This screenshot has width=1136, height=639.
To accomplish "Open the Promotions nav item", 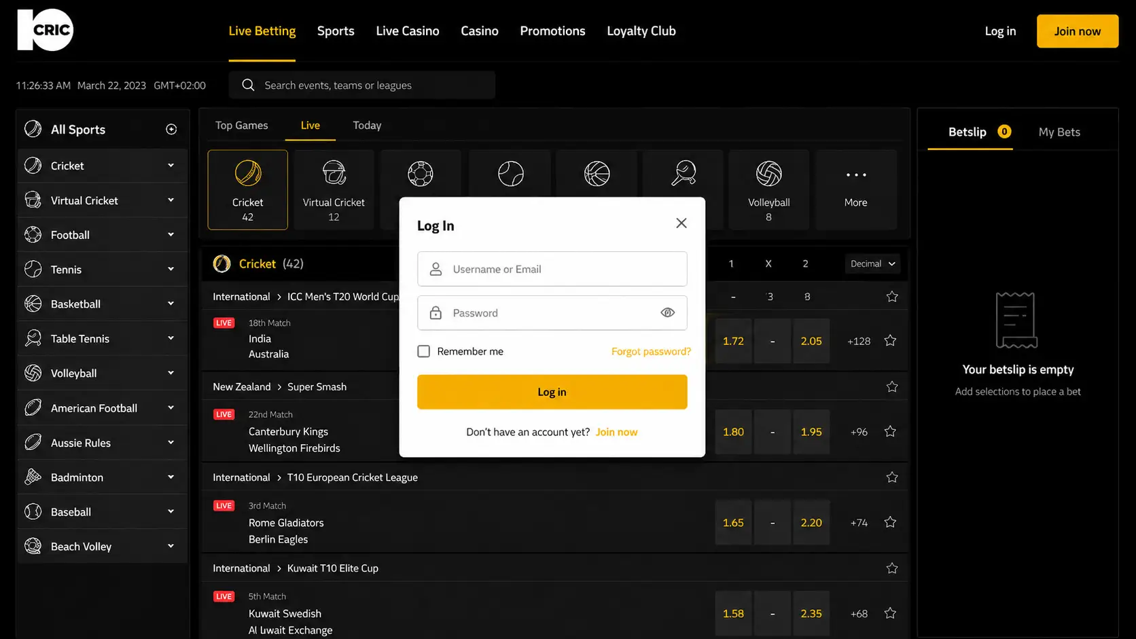I will [x=552, y=31].
